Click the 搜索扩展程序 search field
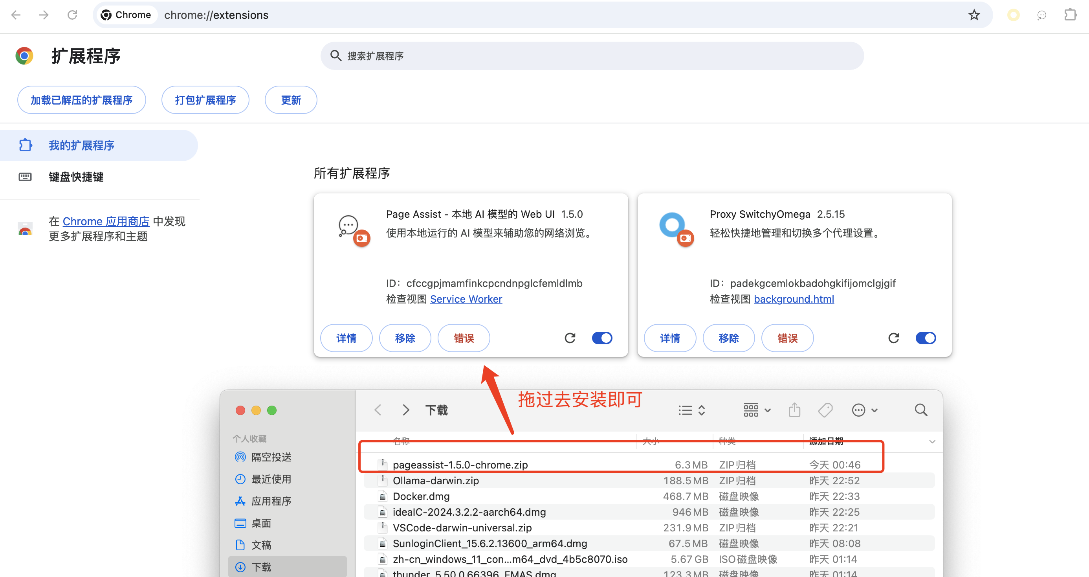This screenshot has width=1089, height=577. coord(592,56)
